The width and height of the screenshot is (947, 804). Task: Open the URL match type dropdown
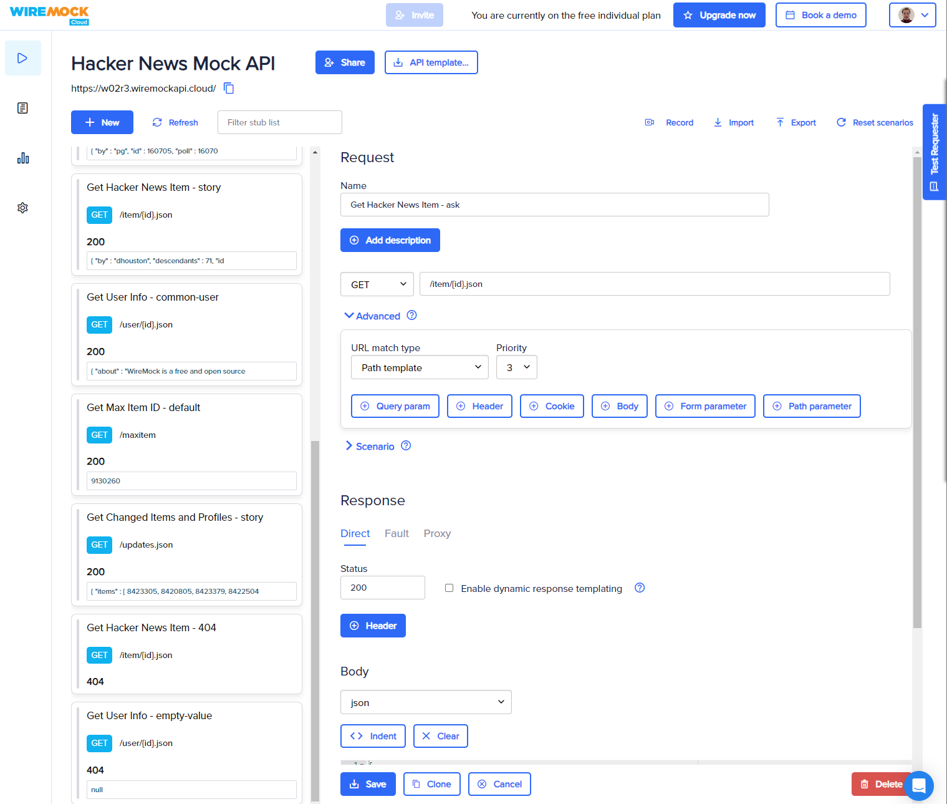(420, 367)
